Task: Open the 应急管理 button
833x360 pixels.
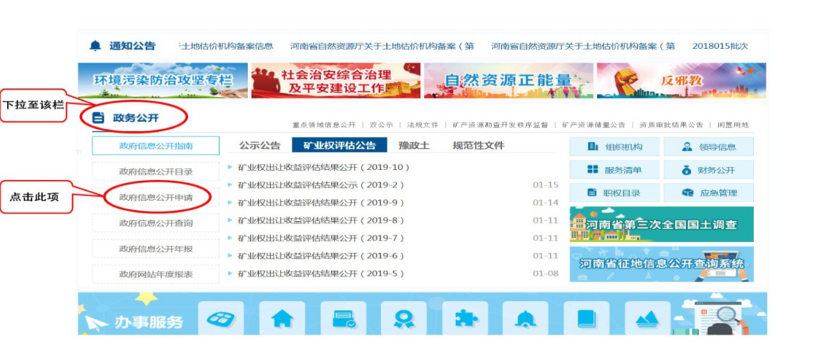Action: pos(707,192)
